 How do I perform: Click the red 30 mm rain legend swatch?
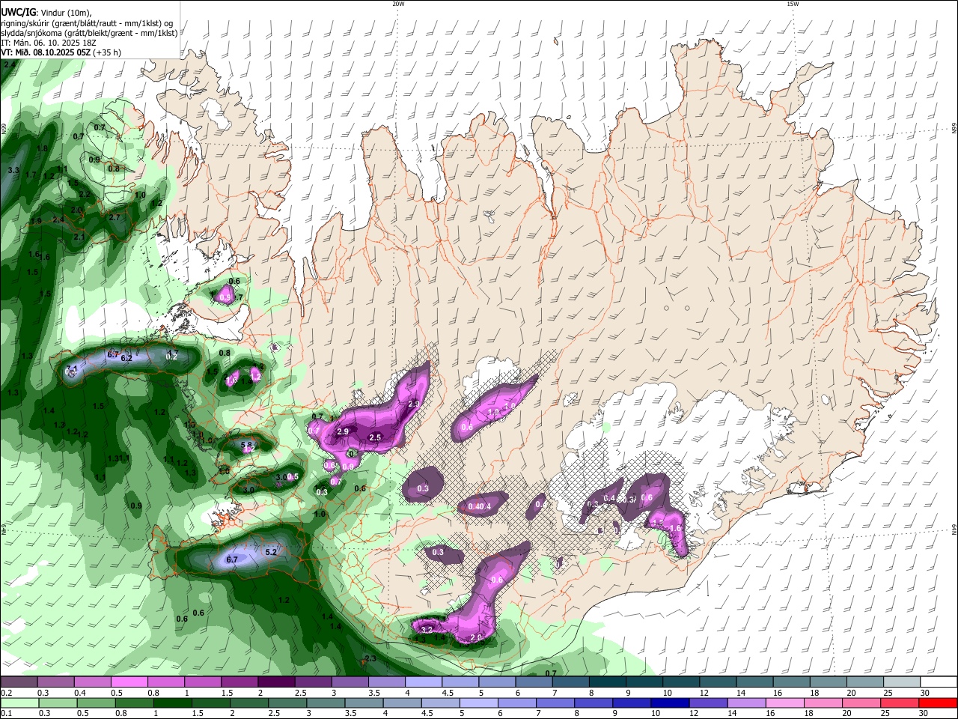pos(938,703)
